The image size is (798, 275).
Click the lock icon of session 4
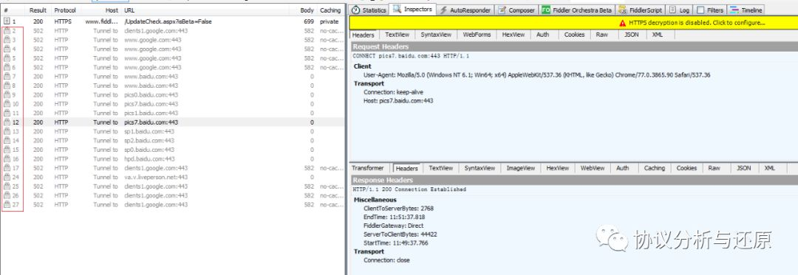(x=7, y=49)
